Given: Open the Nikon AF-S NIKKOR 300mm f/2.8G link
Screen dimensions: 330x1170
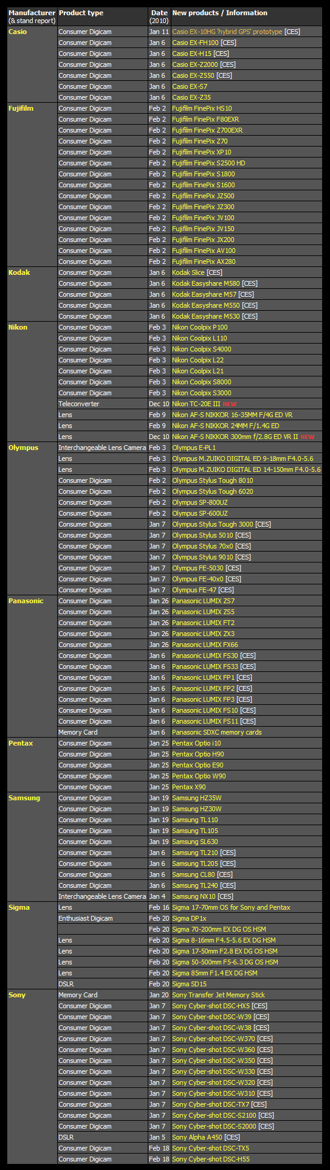Looking at the screenshot, I should 235,437.
